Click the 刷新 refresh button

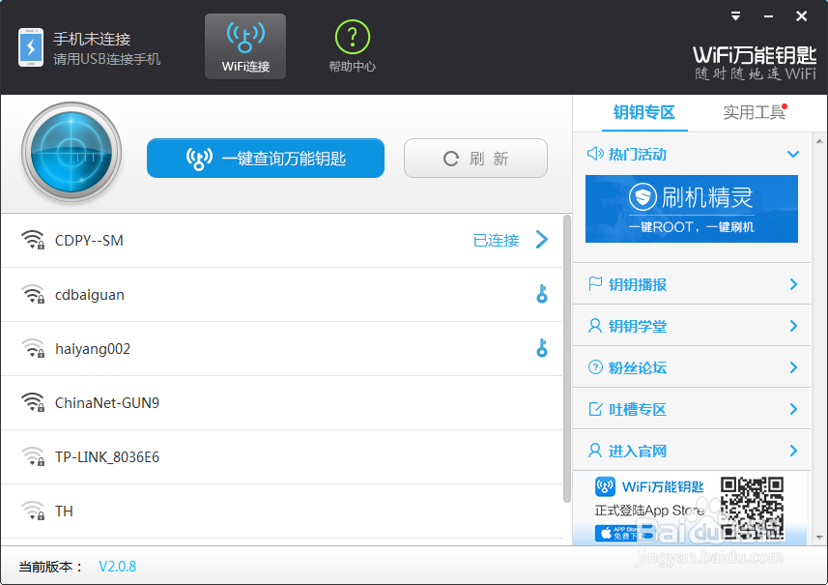[x=475, y=158]
